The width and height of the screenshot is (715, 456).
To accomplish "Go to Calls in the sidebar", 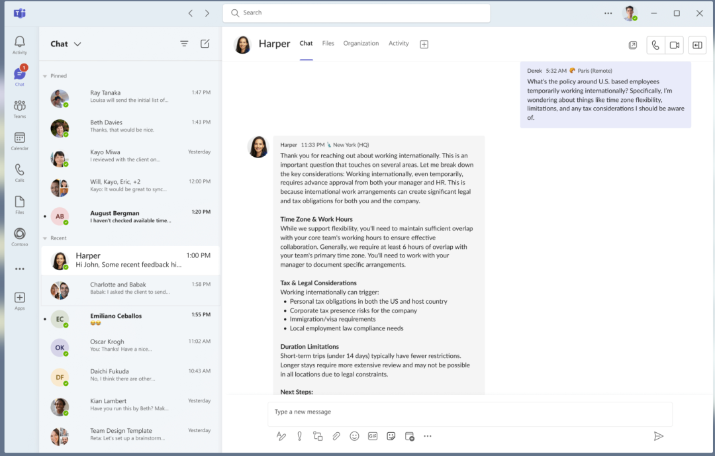I will 19,172.
